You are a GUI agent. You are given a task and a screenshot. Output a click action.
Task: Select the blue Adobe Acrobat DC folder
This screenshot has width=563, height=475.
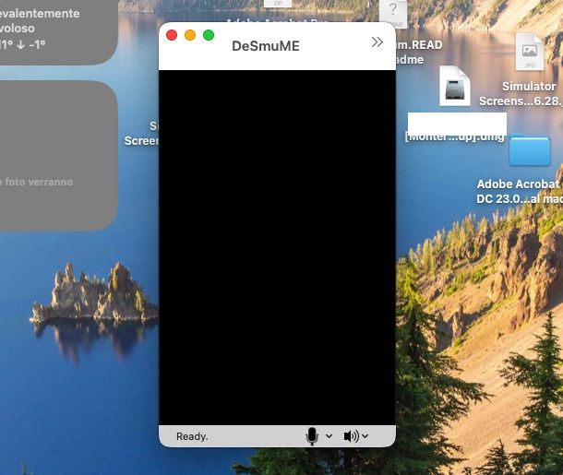[x=529, y=150]
